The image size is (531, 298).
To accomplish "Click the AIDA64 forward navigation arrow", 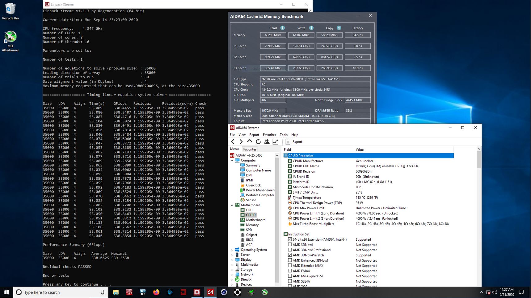I will click(x=241, y=142).
